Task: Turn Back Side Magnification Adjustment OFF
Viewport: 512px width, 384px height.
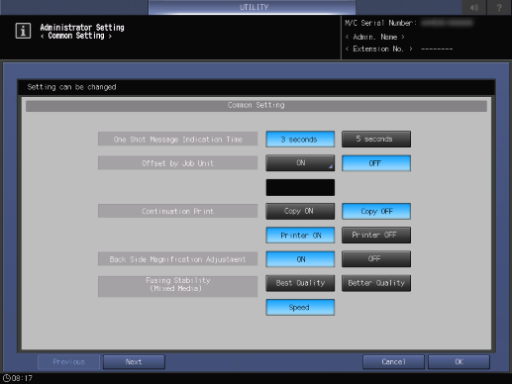Action: coord(376,259)
